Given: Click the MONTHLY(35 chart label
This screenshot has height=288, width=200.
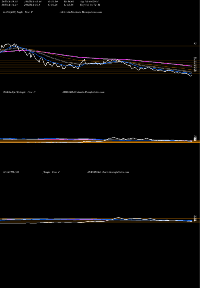Looking at the screenshot, I should [11, 172].
